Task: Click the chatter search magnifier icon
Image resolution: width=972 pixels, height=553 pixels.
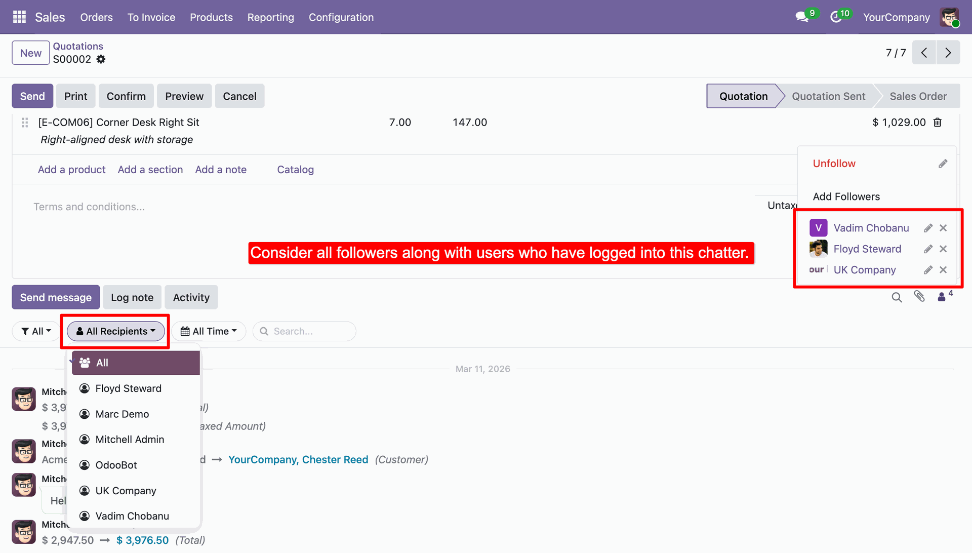Action: [x=897, y=297]
